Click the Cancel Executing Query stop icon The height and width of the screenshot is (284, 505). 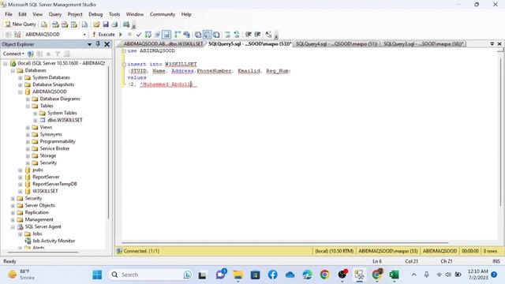[x=129, y=34]
